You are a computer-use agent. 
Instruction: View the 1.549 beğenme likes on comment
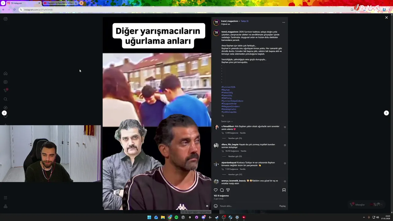coord(232,133)
